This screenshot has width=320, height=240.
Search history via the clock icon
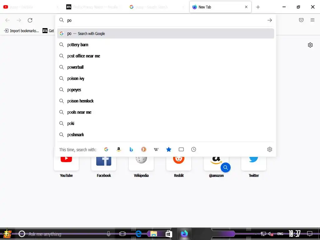coord(194,149)
